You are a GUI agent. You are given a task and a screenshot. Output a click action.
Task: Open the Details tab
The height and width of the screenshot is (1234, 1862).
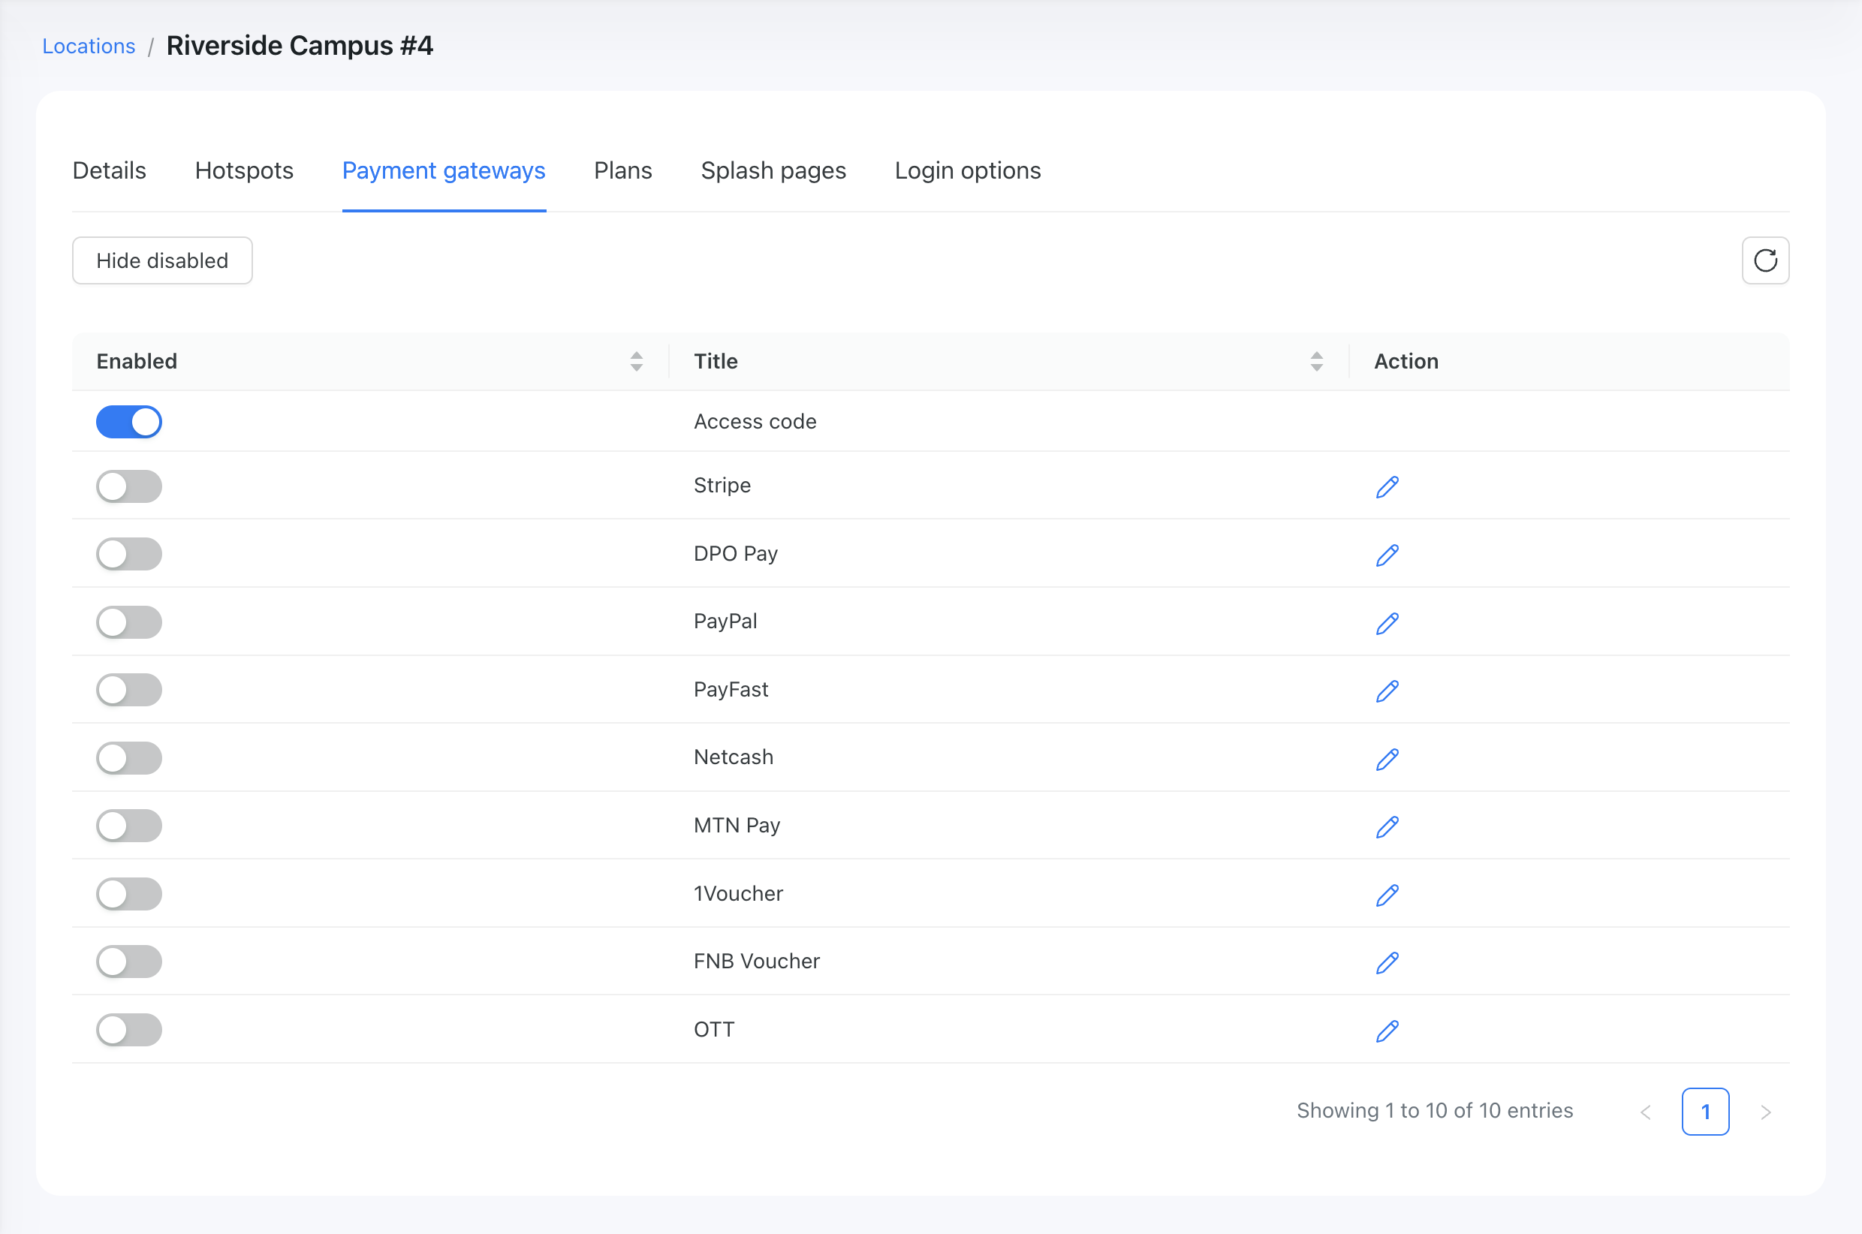tap(110, 171)
